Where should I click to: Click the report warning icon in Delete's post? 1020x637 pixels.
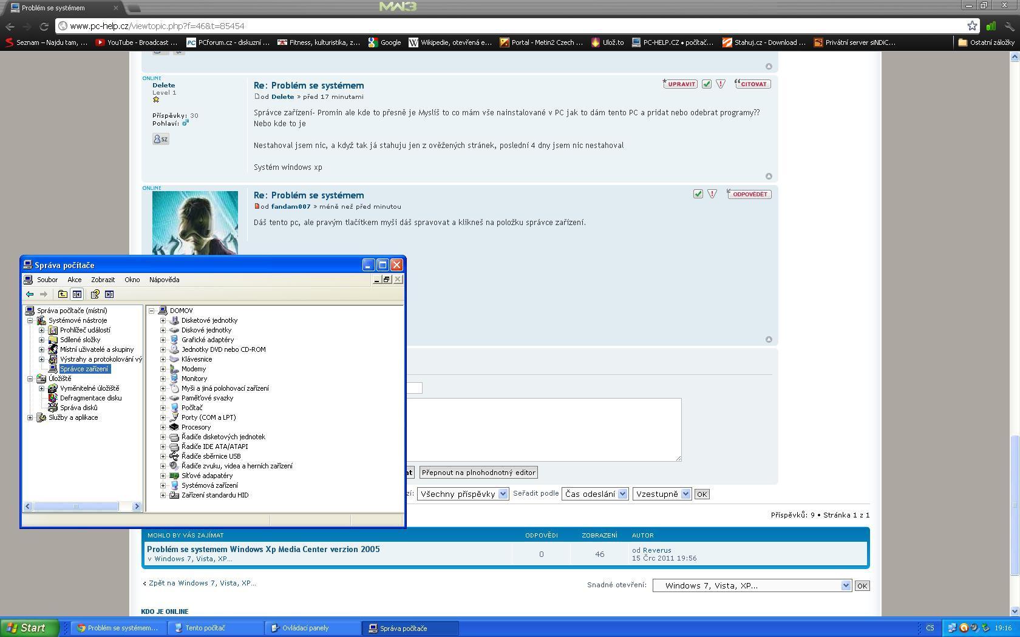tap(721, 84)
